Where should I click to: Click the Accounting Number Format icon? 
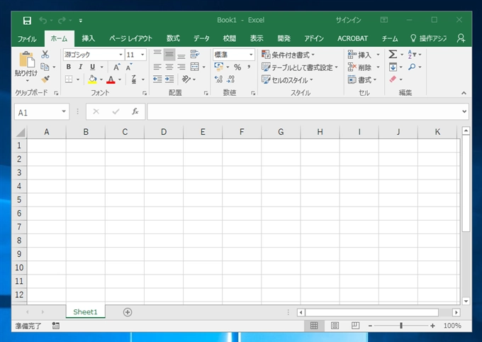219,67
